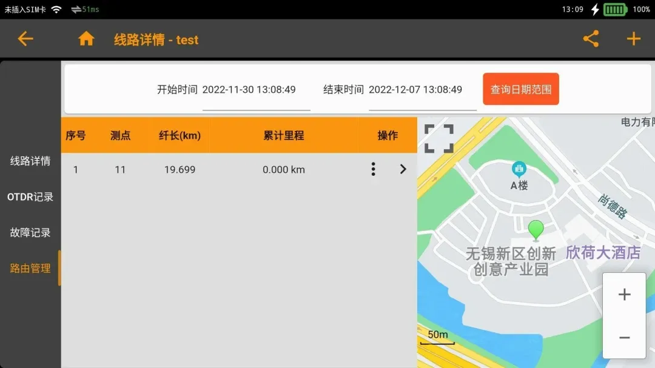Tap 欣荷大酒店 label on map
The width and height of the screenshot is (655, 368).
coord(603,253)
